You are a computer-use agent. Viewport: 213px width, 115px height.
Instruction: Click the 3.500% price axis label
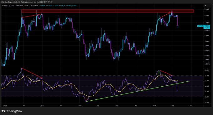pos(207,64)
